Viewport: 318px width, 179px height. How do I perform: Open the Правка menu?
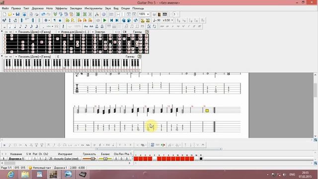(x=16, y=8)
